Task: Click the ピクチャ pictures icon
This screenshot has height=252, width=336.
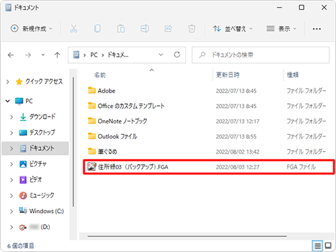Action: [x=23, y=164]
